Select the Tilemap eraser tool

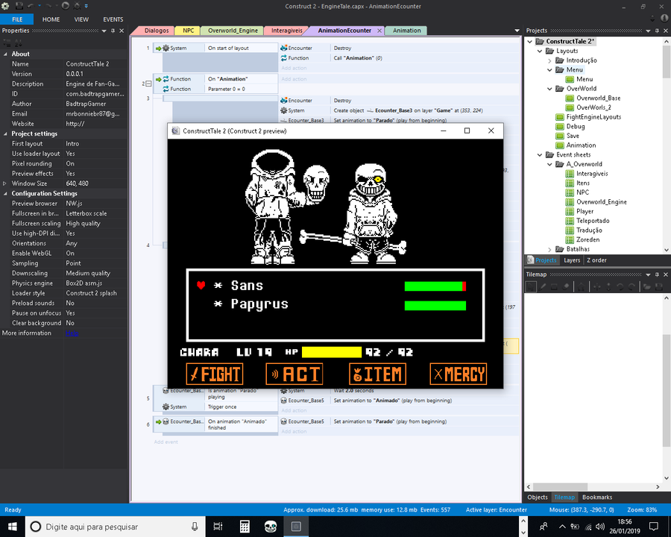point(566,287)
